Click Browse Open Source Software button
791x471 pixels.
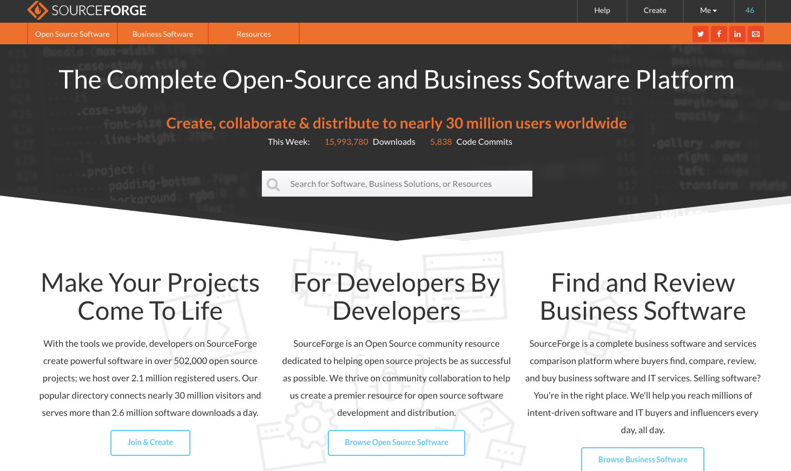397,443
